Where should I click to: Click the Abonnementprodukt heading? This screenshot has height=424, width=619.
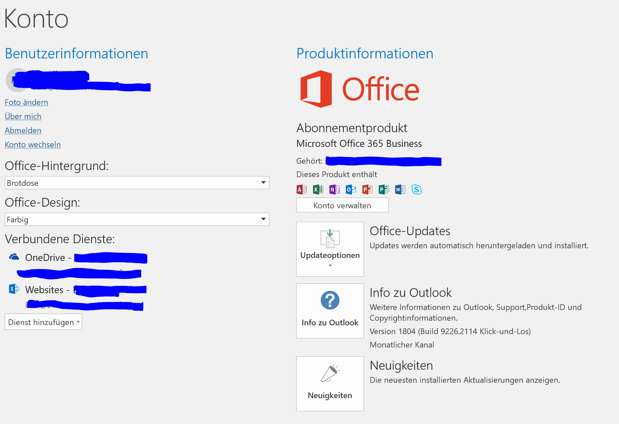(x=352, y=128)
